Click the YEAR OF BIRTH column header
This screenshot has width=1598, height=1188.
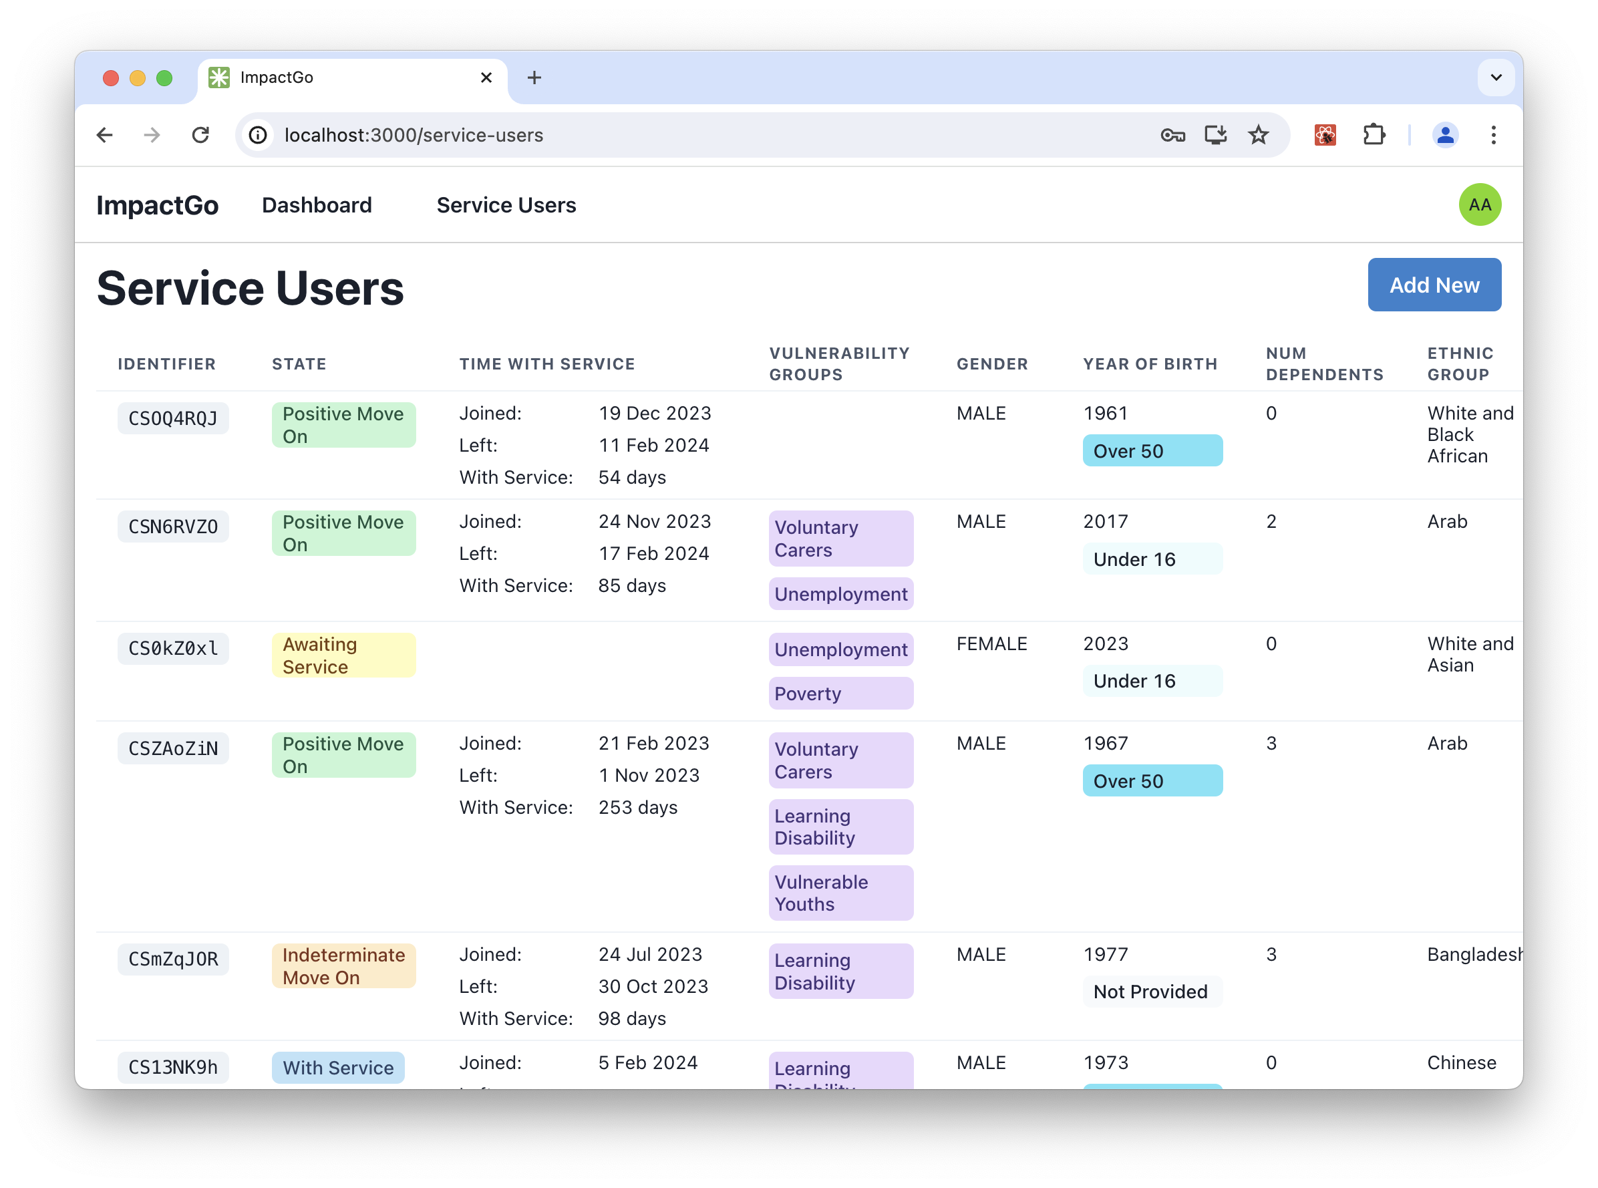[1150, 365]
